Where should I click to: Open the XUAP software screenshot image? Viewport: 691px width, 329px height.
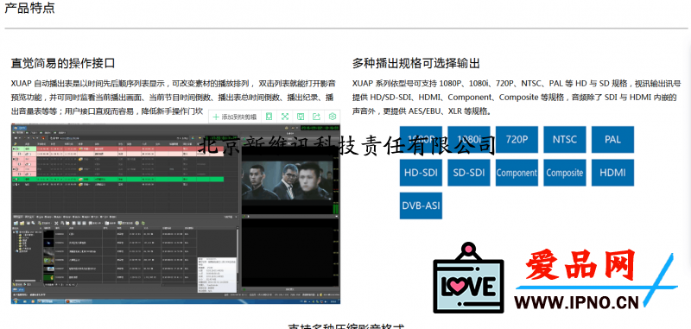[175, 213]
